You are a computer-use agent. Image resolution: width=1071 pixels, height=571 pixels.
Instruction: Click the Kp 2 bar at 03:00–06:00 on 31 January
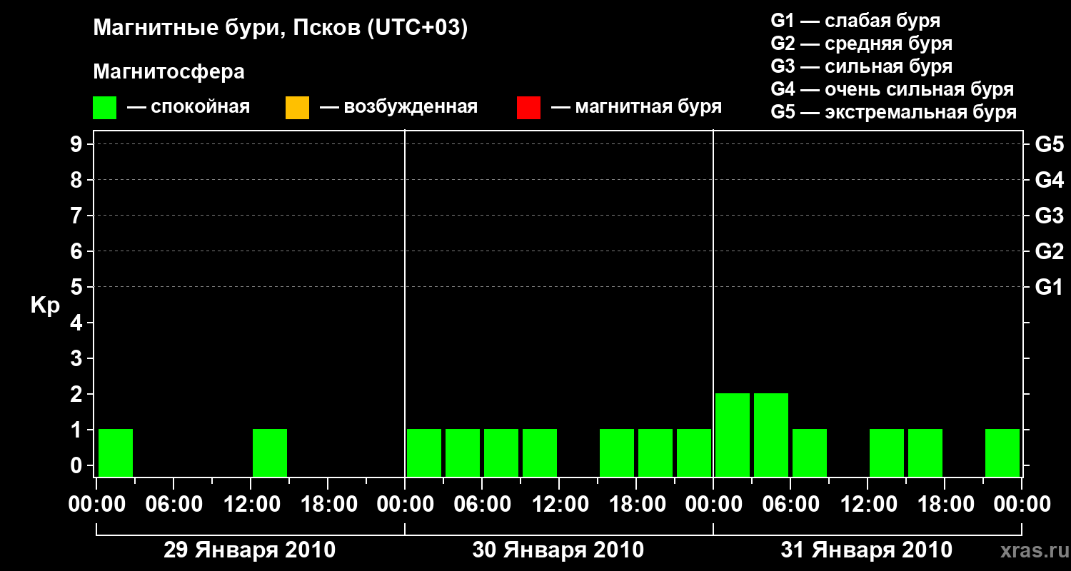tap(771, 435)
